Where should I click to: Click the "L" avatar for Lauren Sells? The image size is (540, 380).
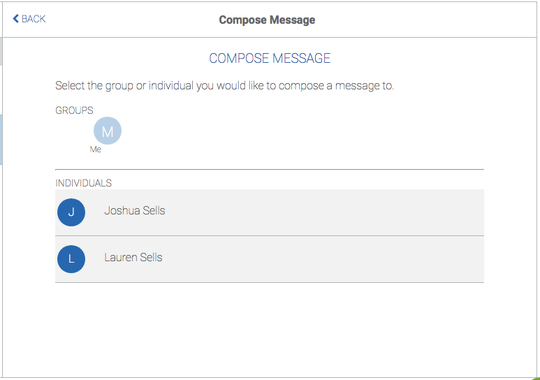point(71,259)
